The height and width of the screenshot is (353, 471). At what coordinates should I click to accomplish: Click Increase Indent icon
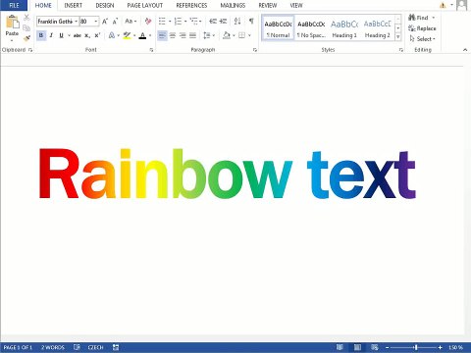(x=224, y=22)
